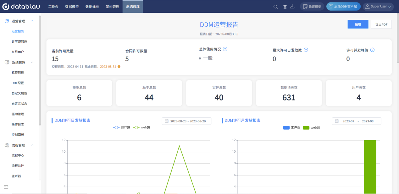Viewport: 399px width, 194px height.
Task: Click the 流程管理 sidebar section icon
Action: [x=7, y=145]
